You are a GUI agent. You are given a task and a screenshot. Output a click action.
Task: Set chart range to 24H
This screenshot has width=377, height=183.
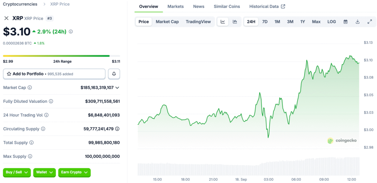(251, 22)
